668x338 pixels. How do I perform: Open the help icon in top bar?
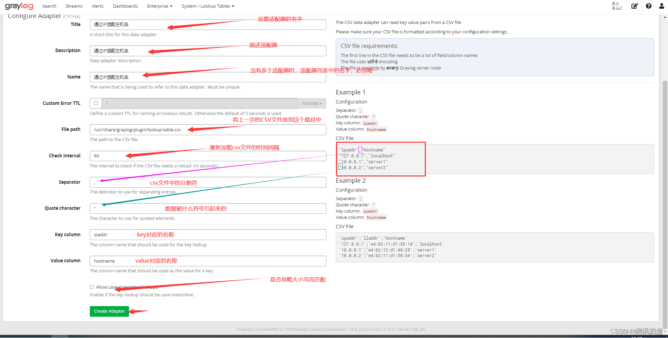tap(648, 6)
